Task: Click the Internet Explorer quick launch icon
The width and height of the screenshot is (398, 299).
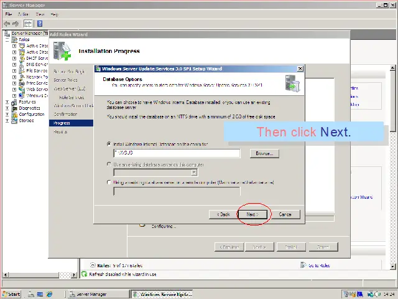Action: 49,294
